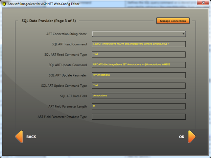Click the orange left arrow icon
The image size is (211, 158).
19,137
